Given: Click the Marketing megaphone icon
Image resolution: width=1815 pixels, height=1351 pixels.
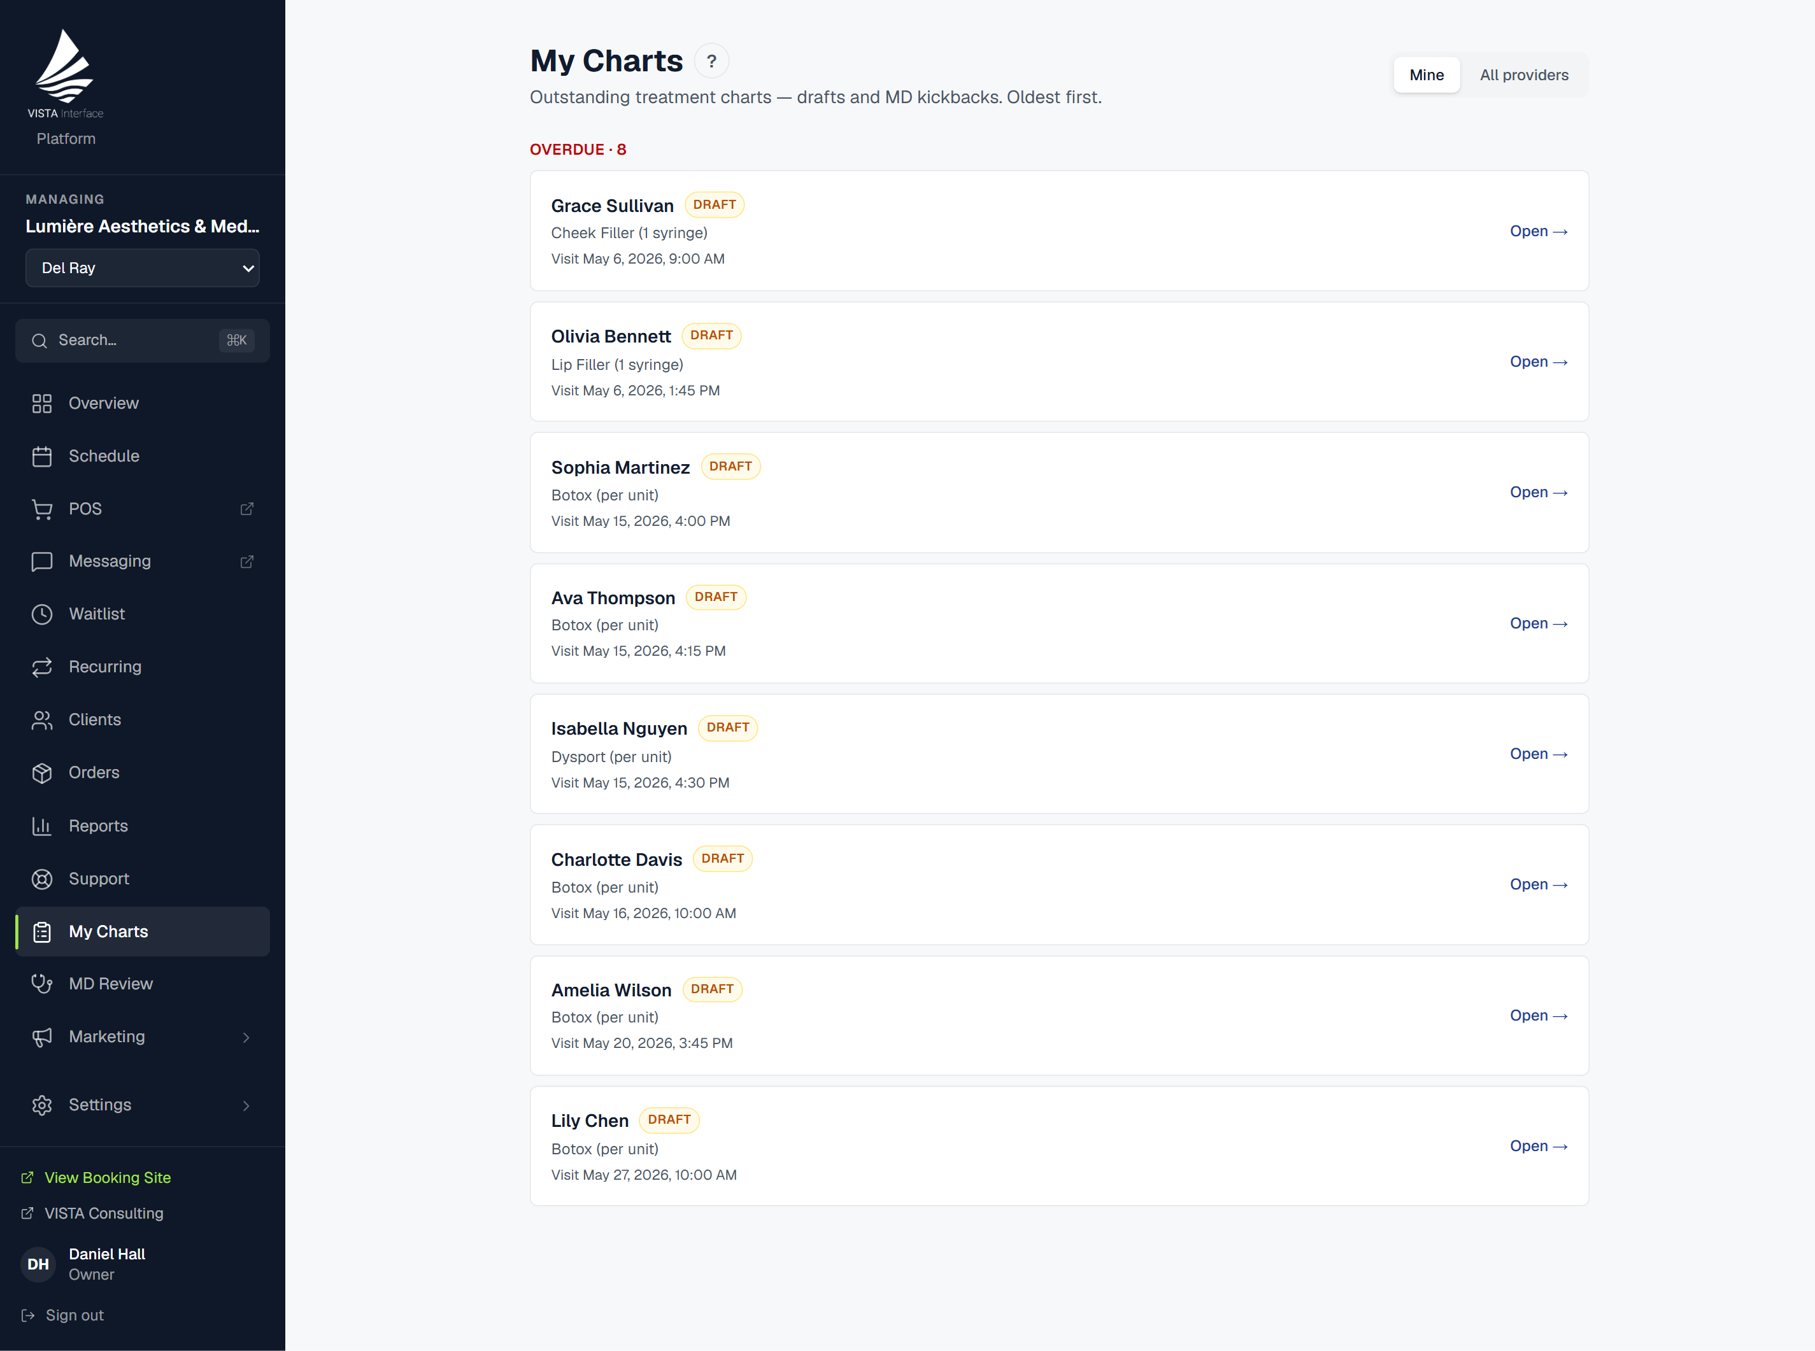Looking at the screenshot, I should tap(42, 1037).
